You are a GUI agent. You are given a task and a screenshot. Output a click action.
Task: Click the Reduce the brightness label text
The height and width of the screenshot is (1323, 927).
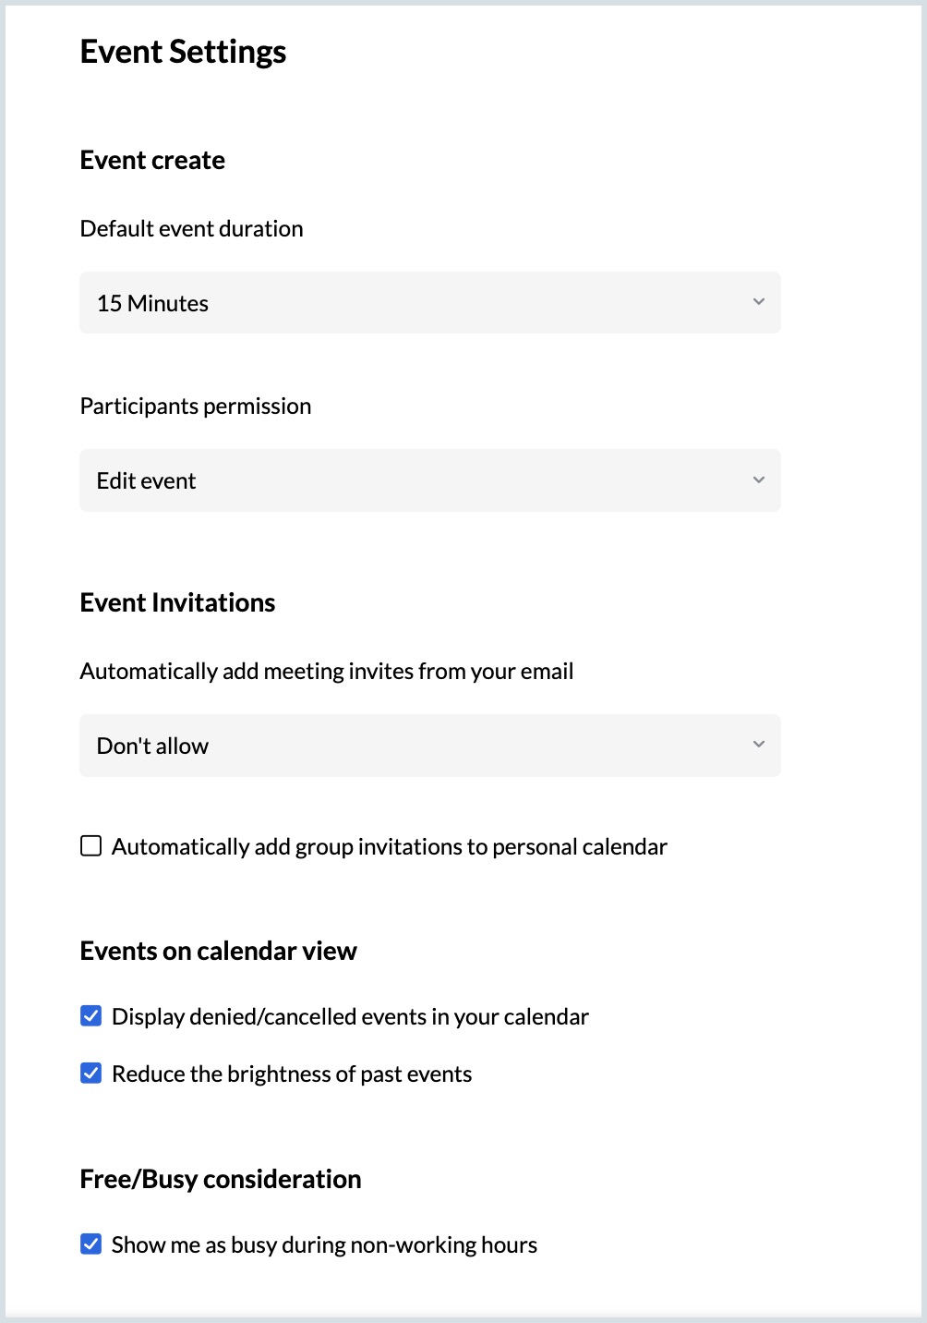(292, 1074)
